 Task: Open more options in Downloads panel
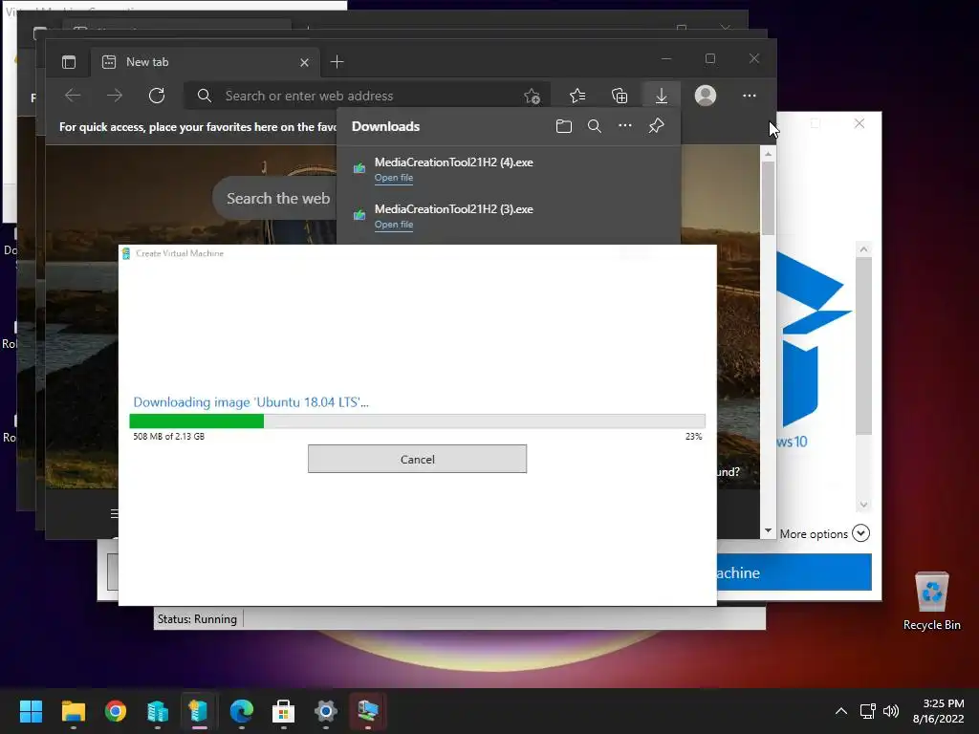(x=625, y=126)
